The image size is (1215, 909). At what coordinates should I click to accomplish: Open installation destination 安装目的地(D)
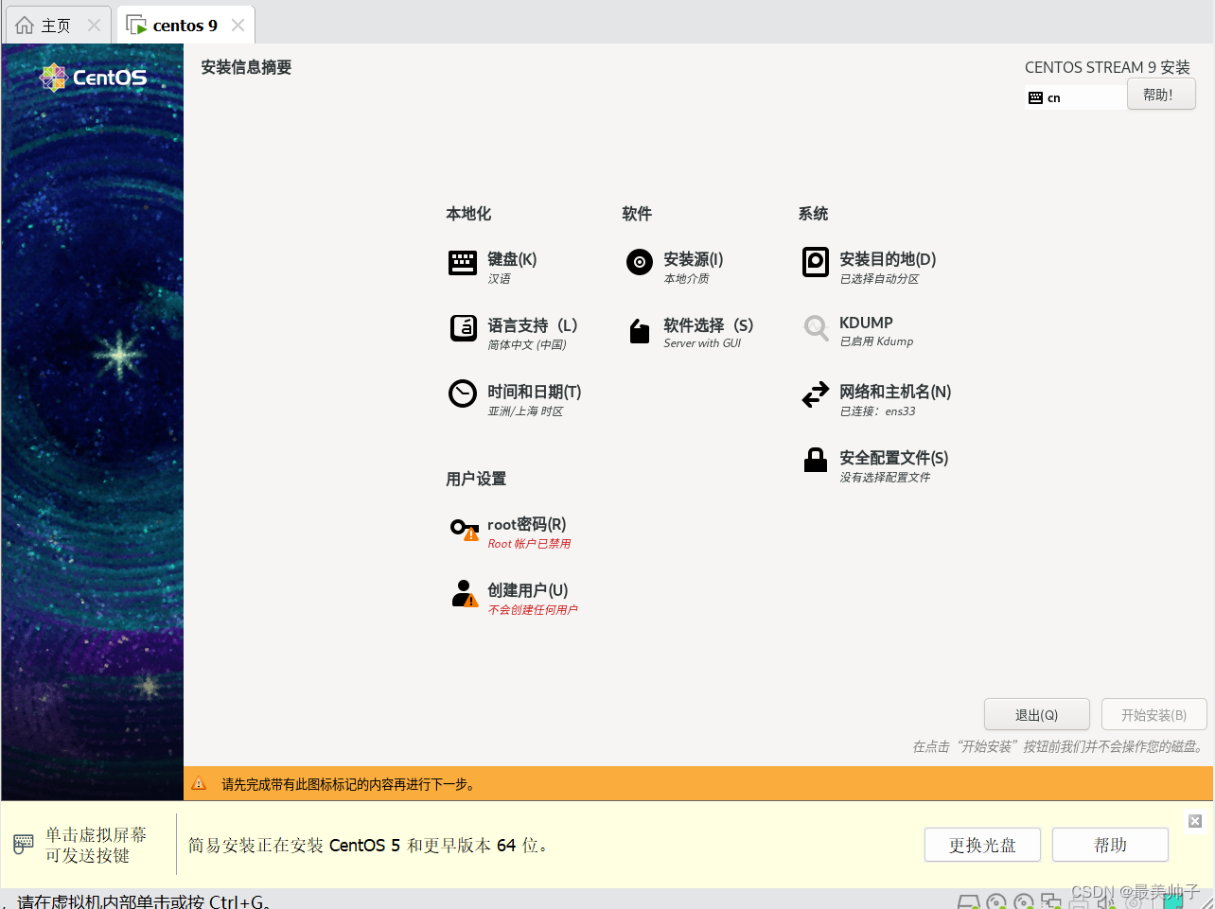coord(869,267)
